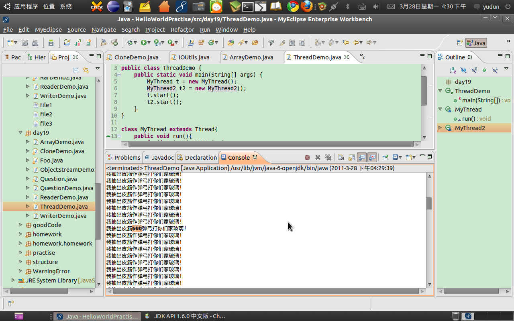Switch to the Problems tab
Viewport: 514px width, 321px height.
[127, 158]
